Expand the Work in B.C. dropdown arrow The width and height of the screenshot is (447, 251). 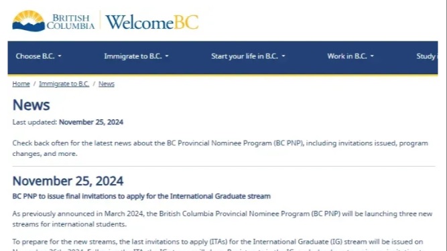point(372,56)
